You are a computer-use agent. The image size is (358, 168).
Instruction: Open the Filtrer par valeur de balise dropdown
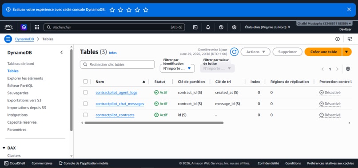point(217,68)
